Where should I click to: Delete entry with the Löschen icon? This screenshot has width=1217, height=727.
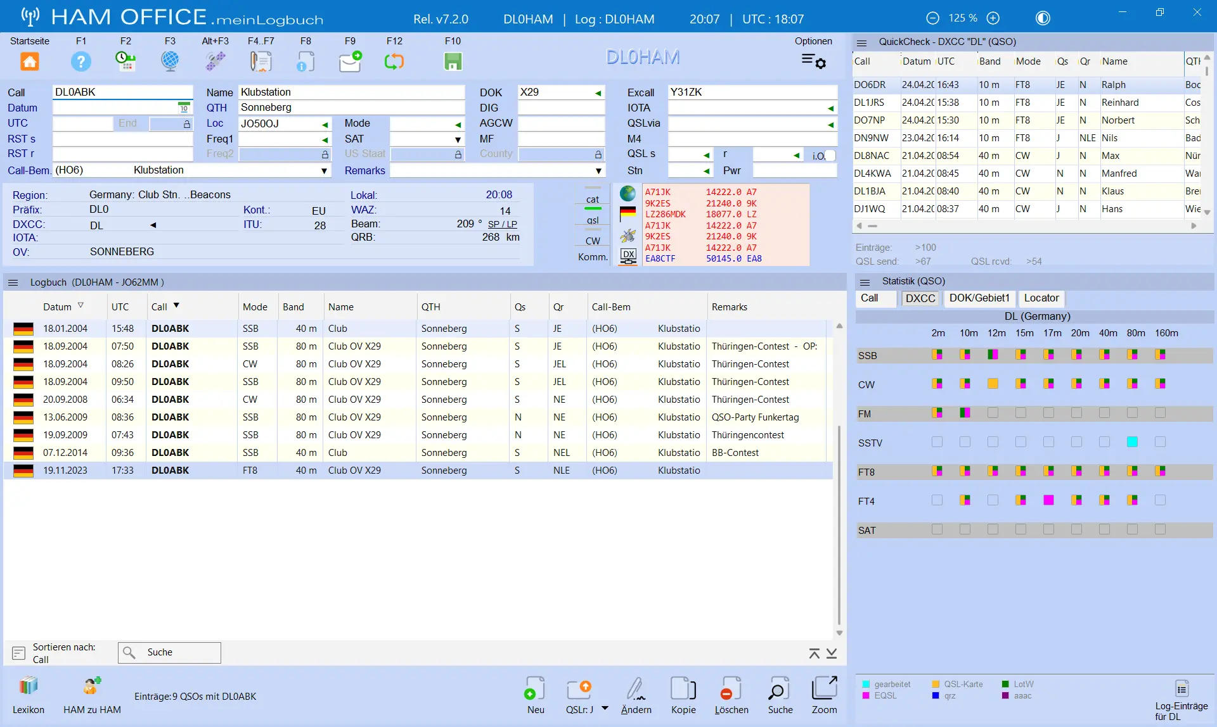(731, 689)
